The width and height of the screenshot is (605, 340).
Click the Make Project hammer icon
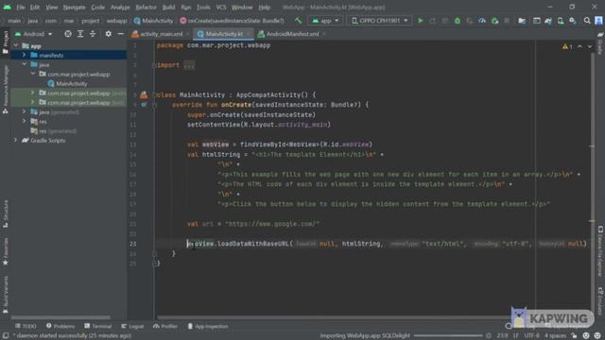pyautogui.click(x=298, y=21)
